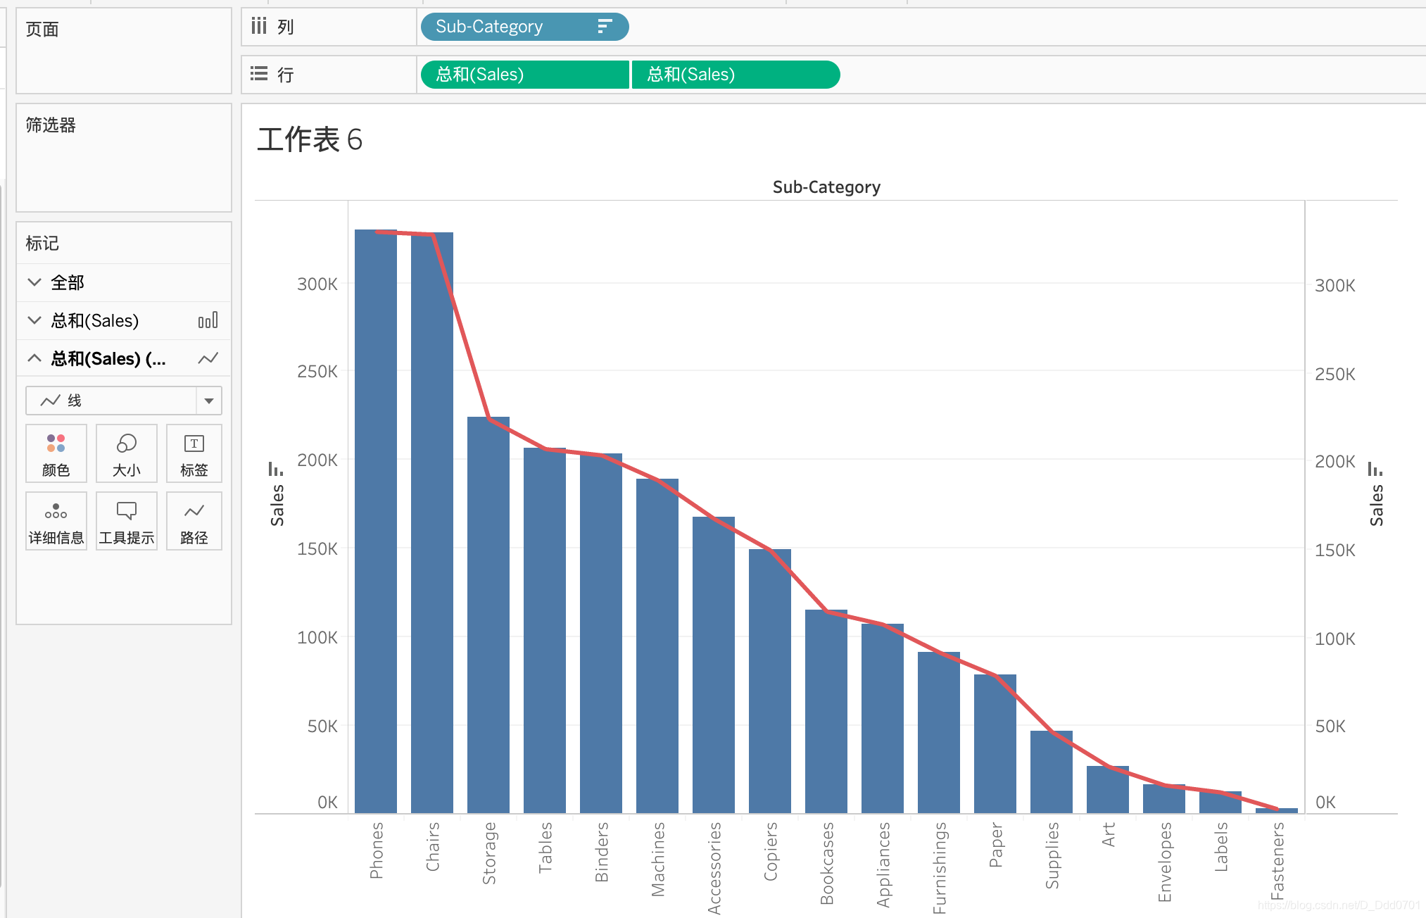Click the Furnishings axis label

pos(940,868)
